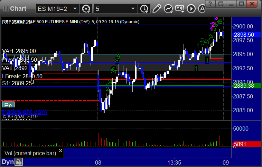The width and height of the screenshot is (262, 167).
Task: Close the Vol study tab
Action: [60, 150]
